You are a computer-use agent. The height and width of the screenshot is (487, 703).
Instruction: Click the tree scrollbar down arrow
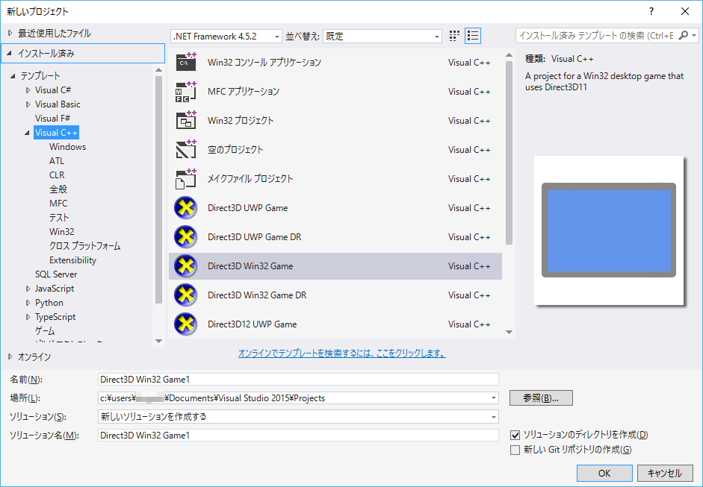(158, 341)
